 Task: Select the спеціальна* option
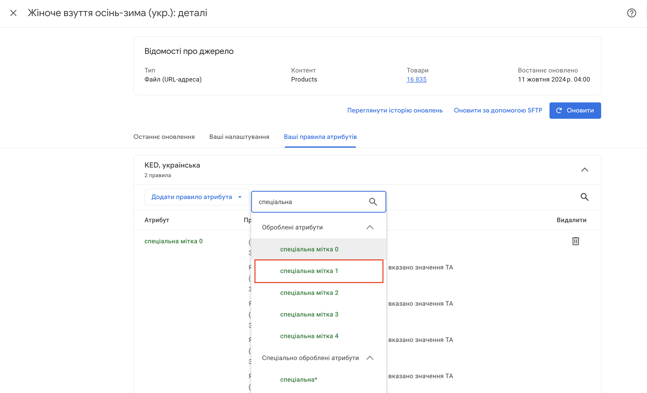click(x=318, y=380)
